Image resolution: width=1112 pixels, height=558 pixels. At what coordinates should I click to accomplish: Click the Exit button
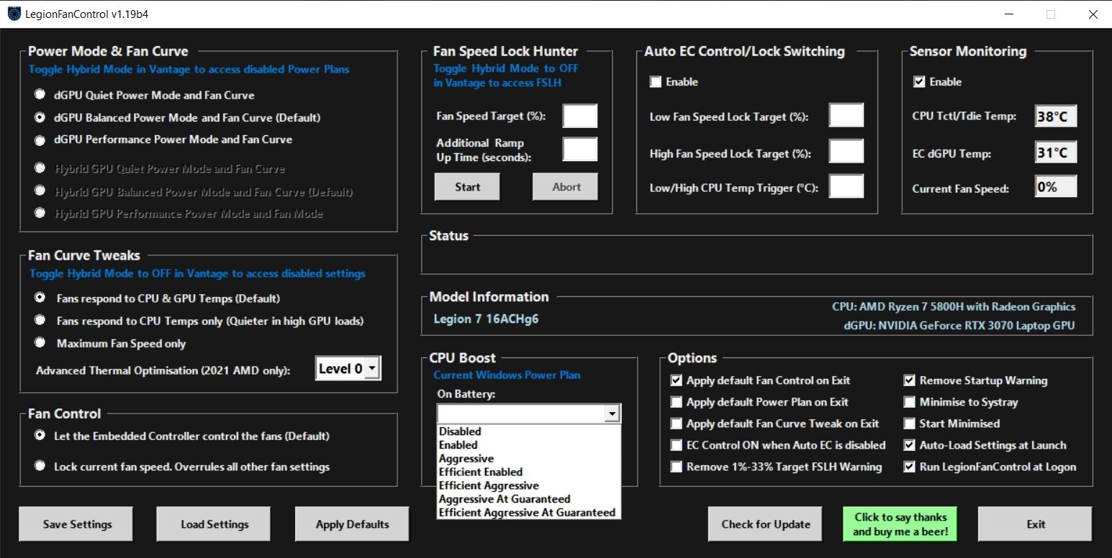point(1035,524)
